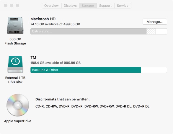Click the External 1 TB USB Disk label
The width and height of the screenshot is (173, 134).
pyautogui.click(x=15, y=80)
